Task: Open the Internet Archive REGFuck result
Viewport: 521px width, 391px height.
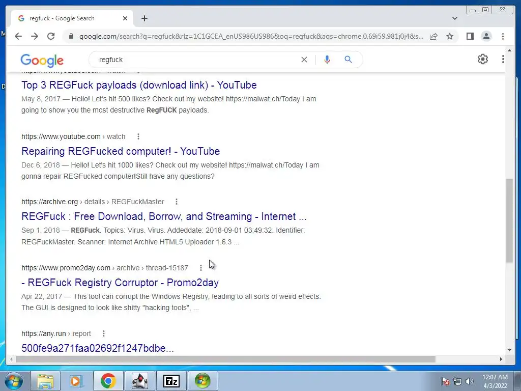Action: pyautogui.click(x=164, y=216)
